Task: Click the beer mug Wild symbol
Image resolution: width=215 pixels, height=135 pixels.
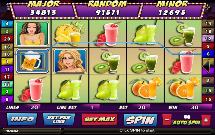Action: point(32,61)
